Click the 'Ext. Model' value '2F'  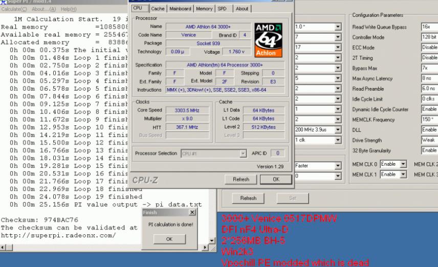[225, 81]
